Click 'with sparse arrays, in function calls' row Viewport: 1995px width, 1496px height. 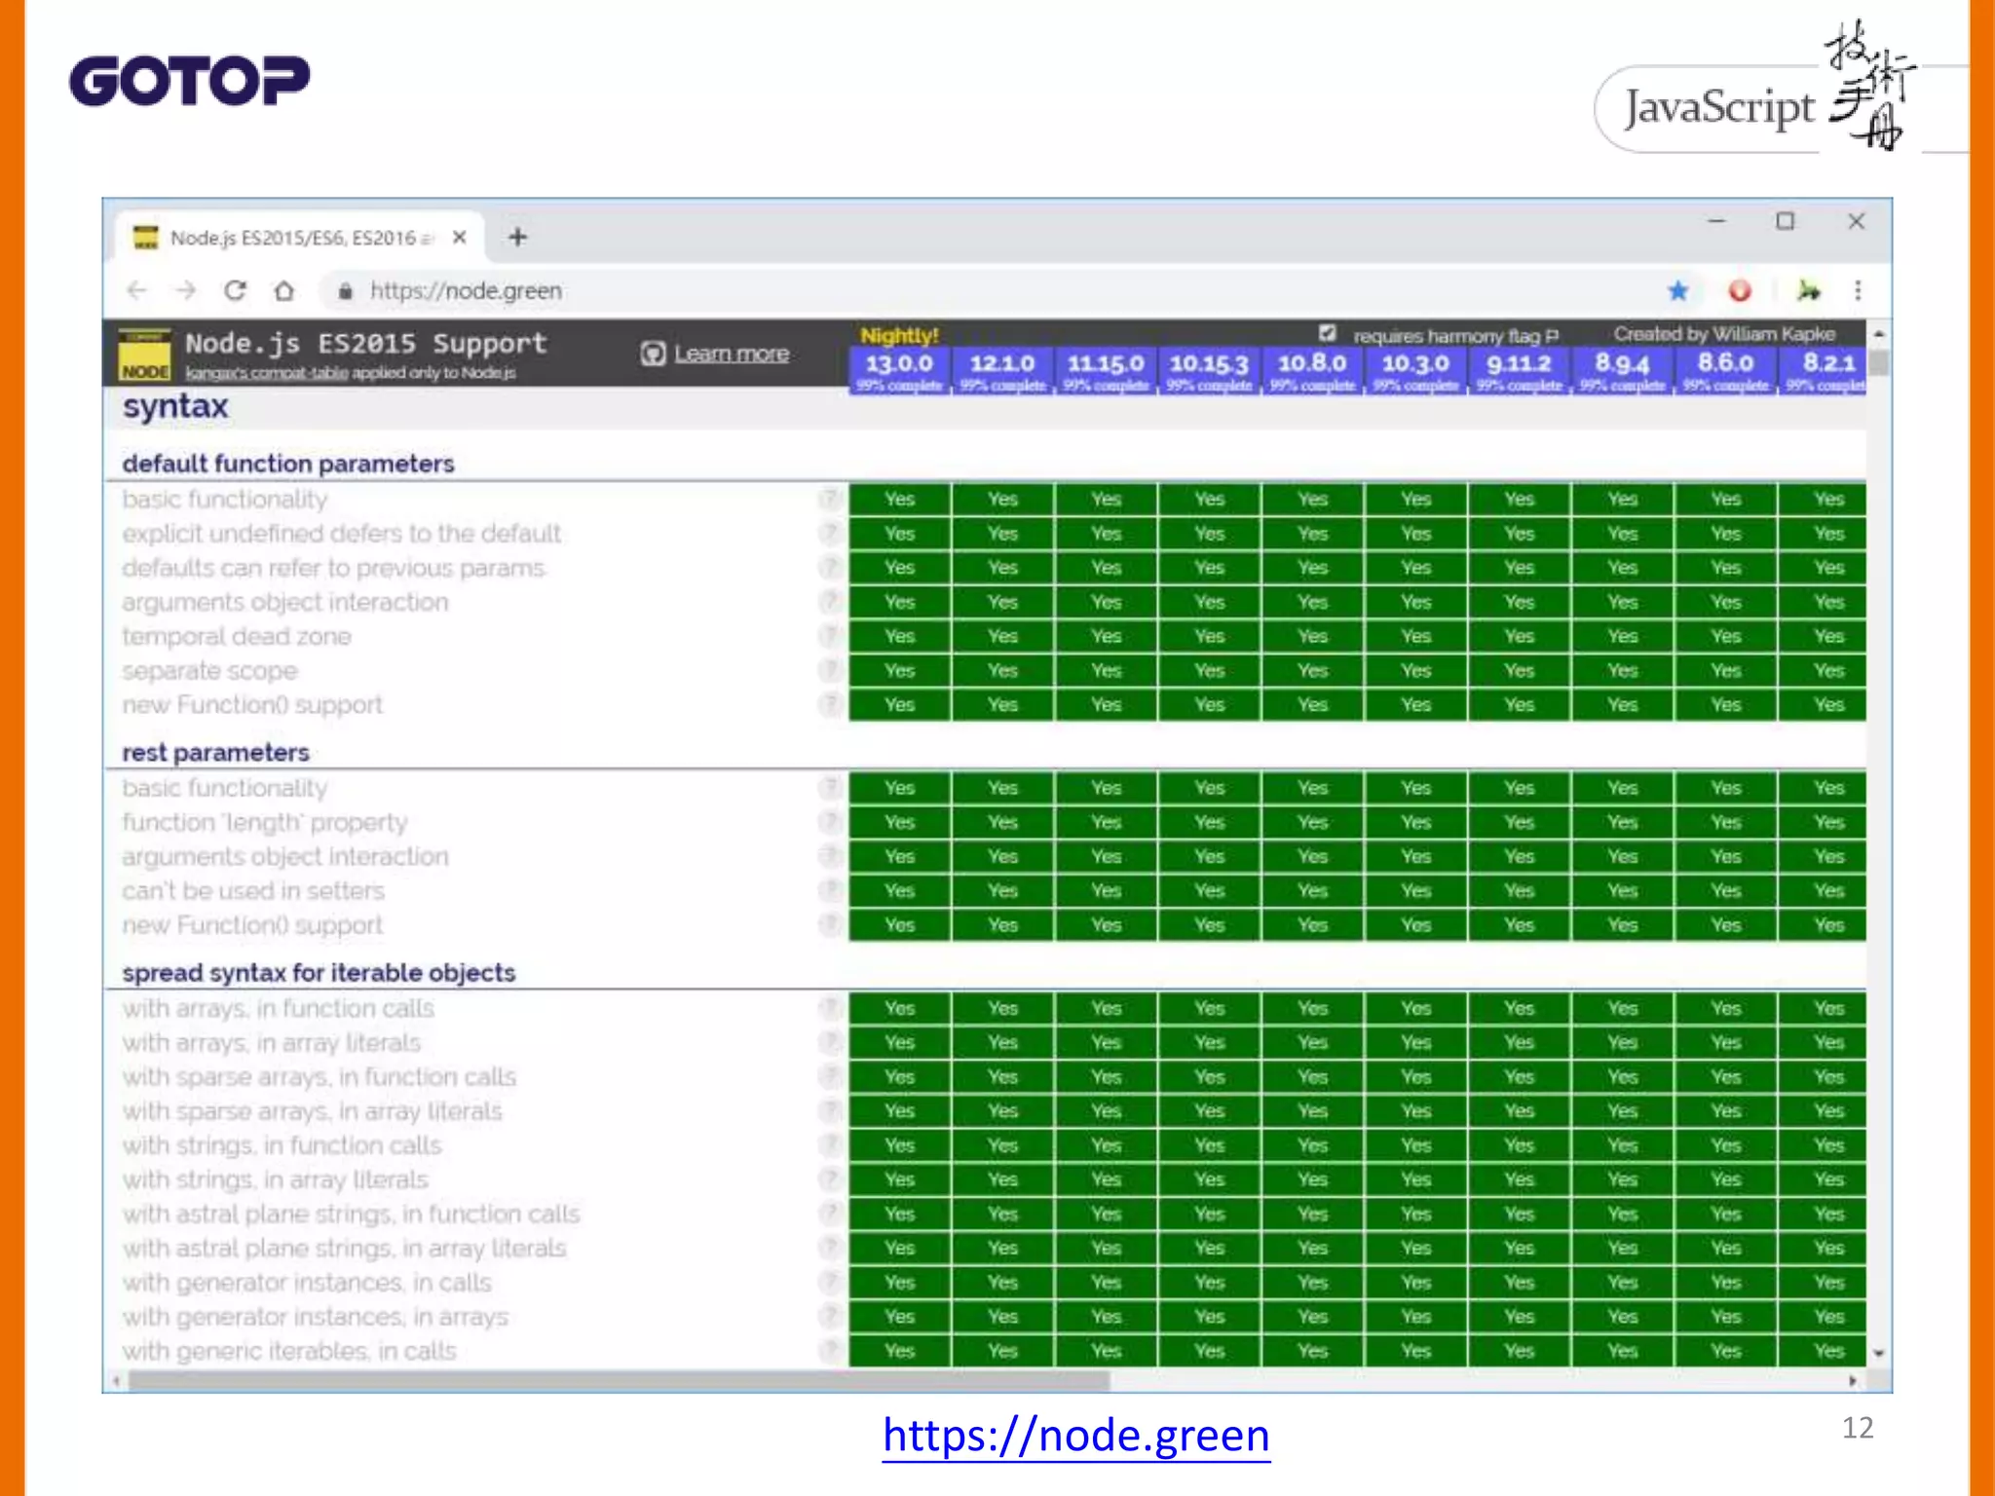319,1077
